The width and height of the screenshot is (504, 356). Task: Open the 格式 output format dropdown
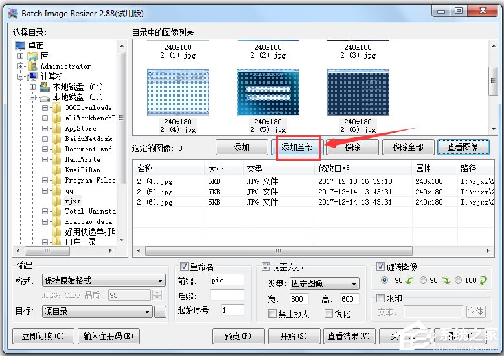(104, 280)
